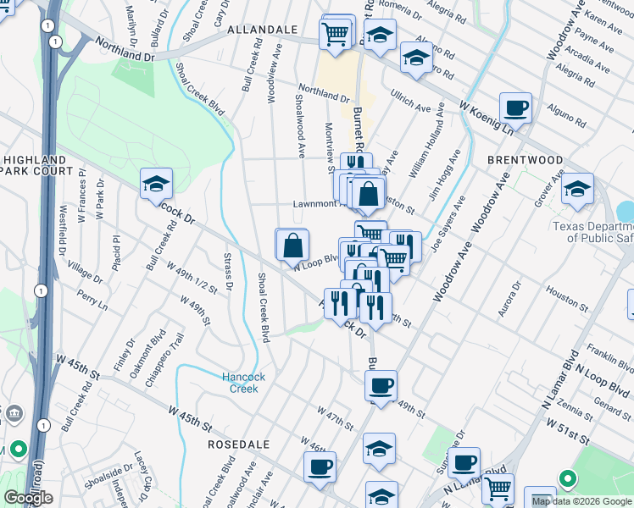
Task: Select the Westfield Dr label
Action: click(63, 230)
